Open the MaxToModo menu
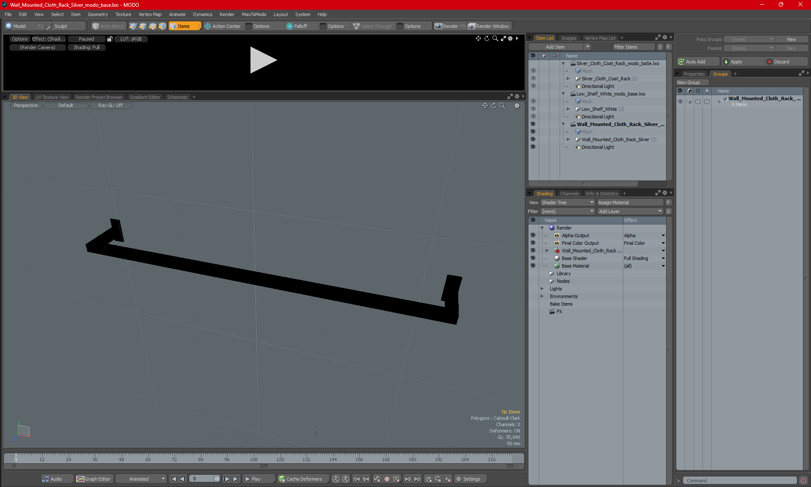811x487 pixels. click(x=254, y=14)
